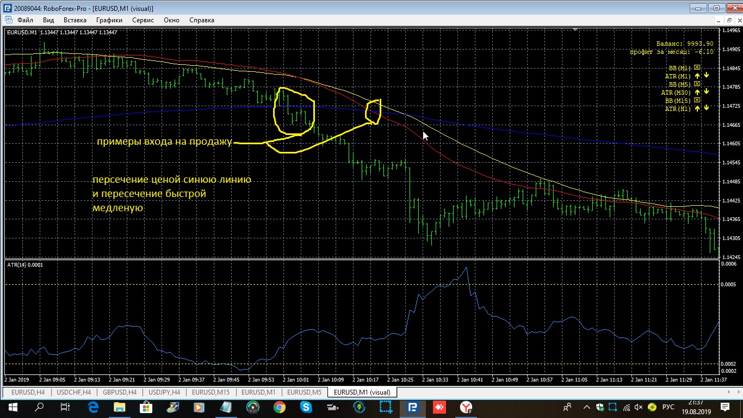
Task: Switch to the EURUSD,H4 chart tab
Action: (28, 392)
